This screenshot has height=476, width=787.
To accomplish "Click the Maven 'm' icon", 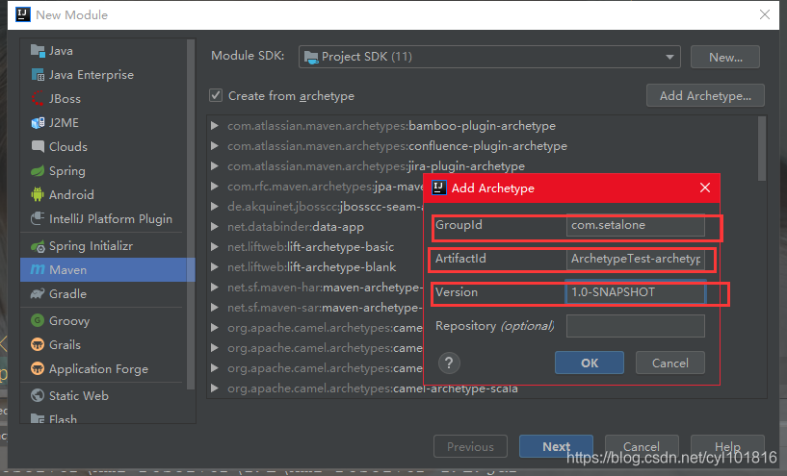I will pos(38,269).
